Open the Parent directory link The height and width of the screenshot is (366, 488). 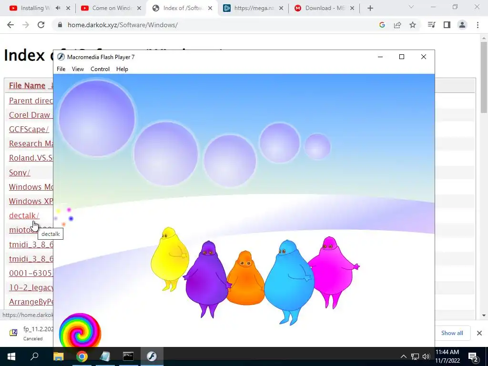(31, 101)
